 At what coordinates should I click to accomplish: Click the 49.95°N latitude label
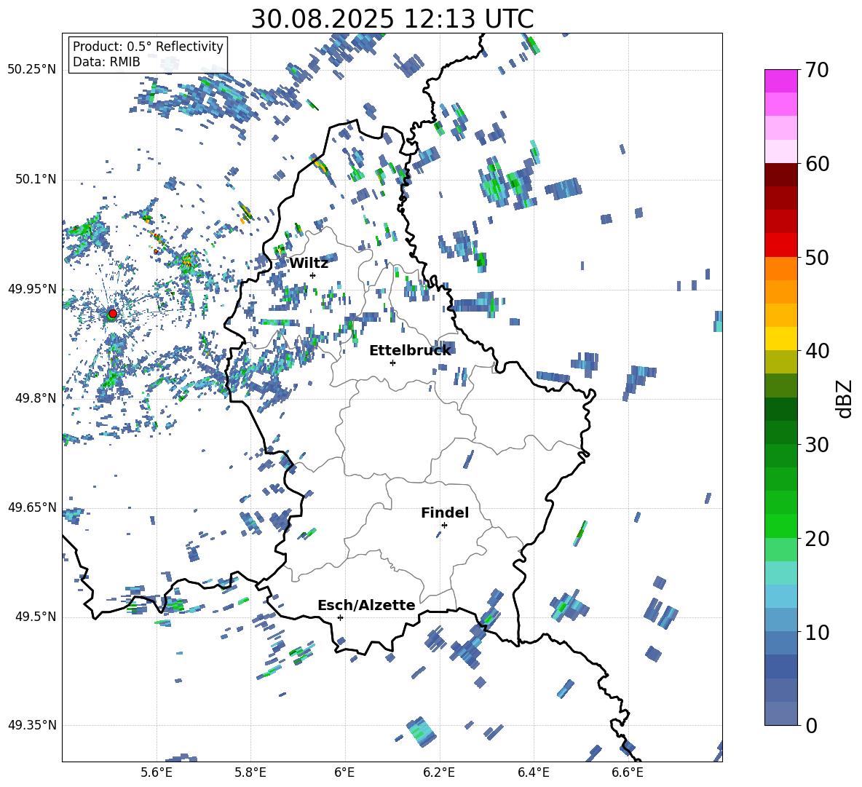point(32,289)
